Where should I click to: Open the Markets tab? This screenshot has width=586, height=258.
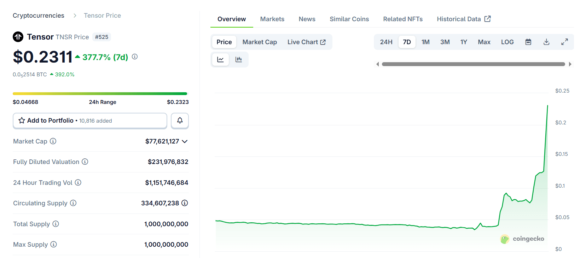[x=272, y=19]
